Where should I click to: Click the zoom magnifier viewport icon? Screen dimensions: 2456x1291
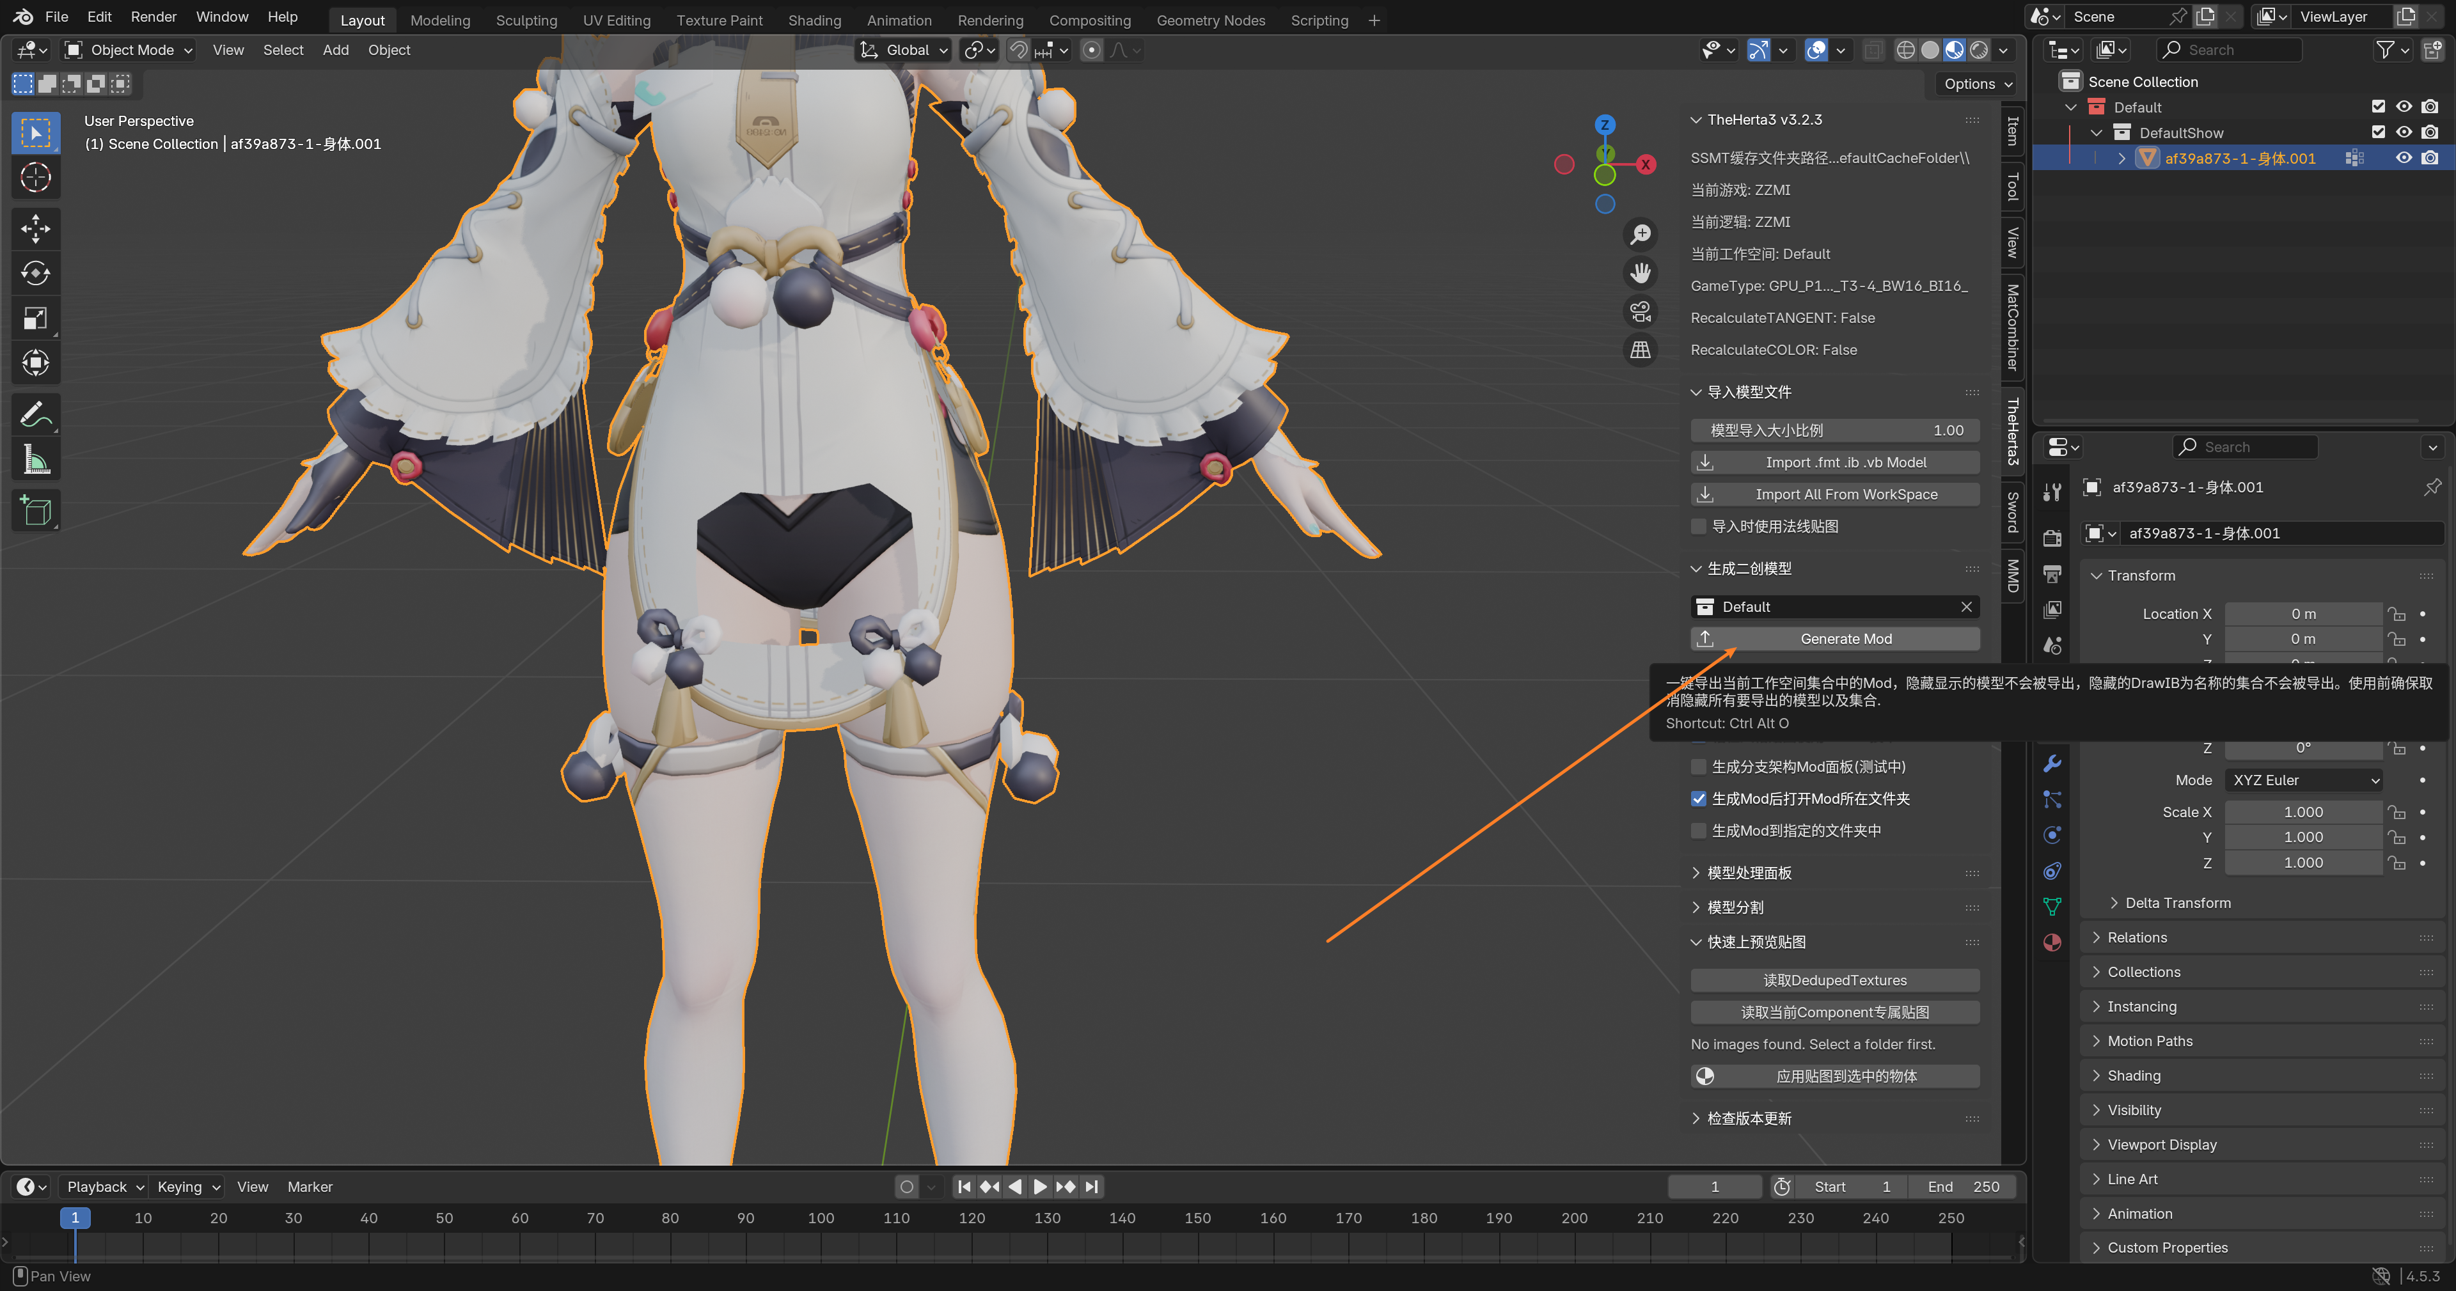coord(1640,235)
